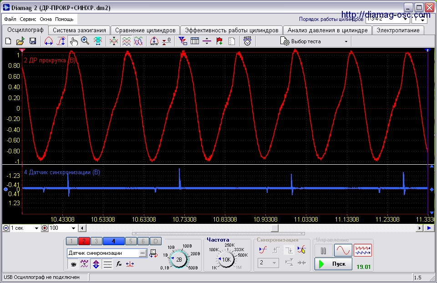Click the fx function icon
The image size is (437, 283).
click(119, 264)
